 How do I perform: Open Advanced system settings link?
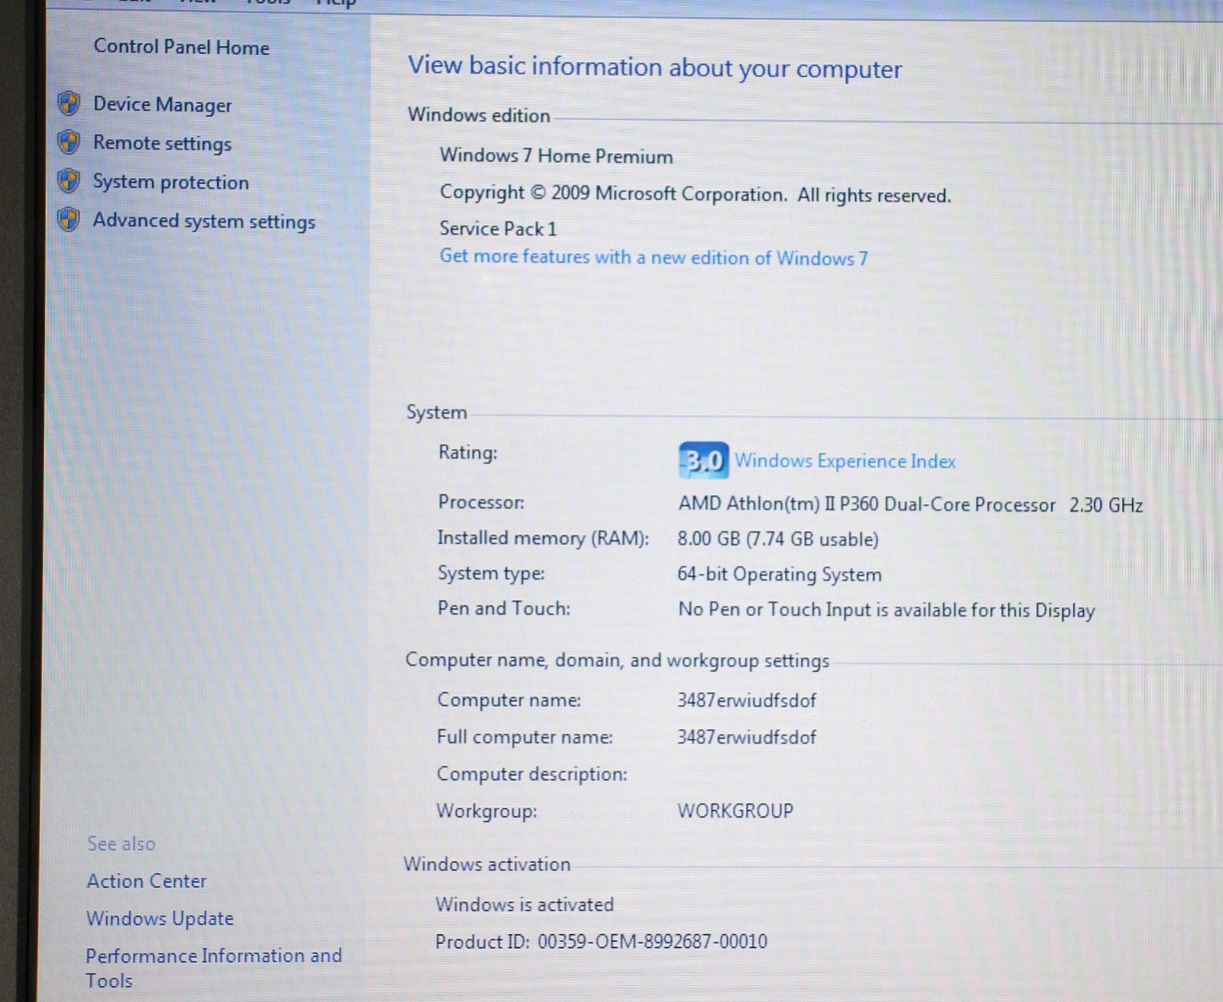(204, 222)
